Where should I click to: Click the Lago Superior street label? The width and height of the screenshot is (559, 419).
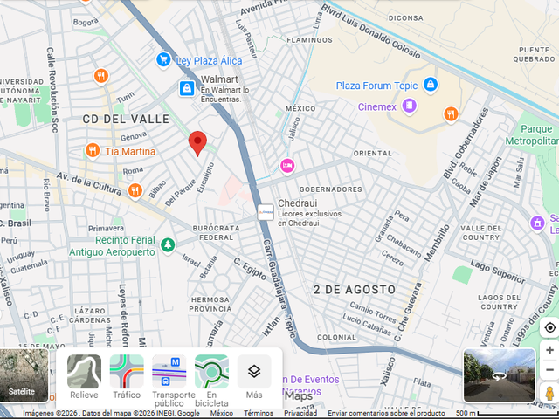pos(498,271)
